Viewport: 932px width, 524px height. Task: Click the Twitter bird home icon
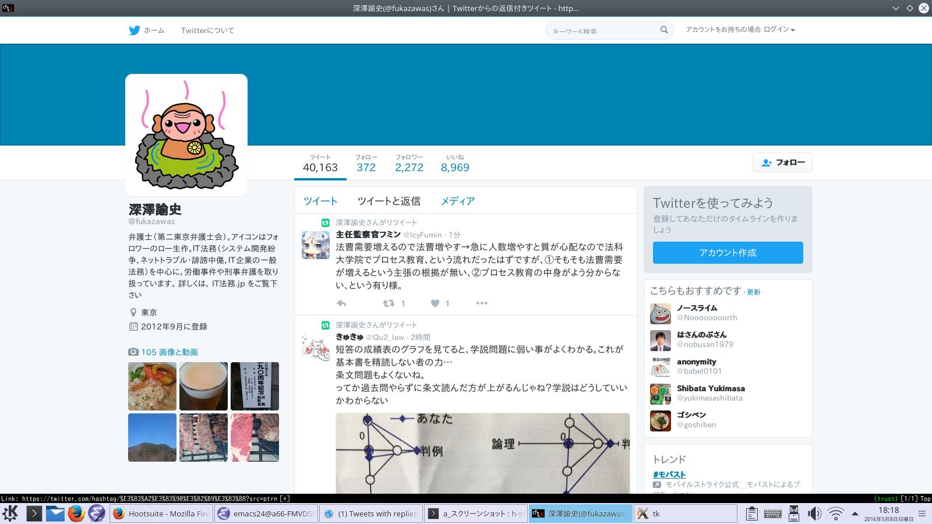pyautogui.click(x=135, y=30)
